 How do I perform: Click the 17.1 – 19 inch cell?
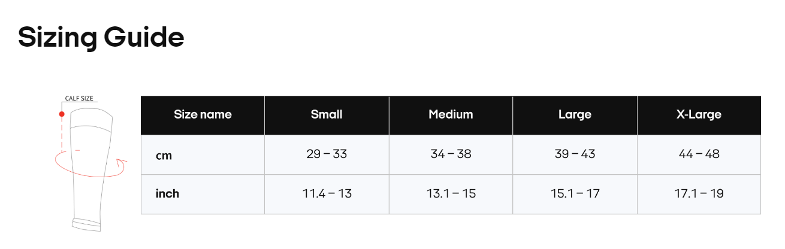point(699,194)
